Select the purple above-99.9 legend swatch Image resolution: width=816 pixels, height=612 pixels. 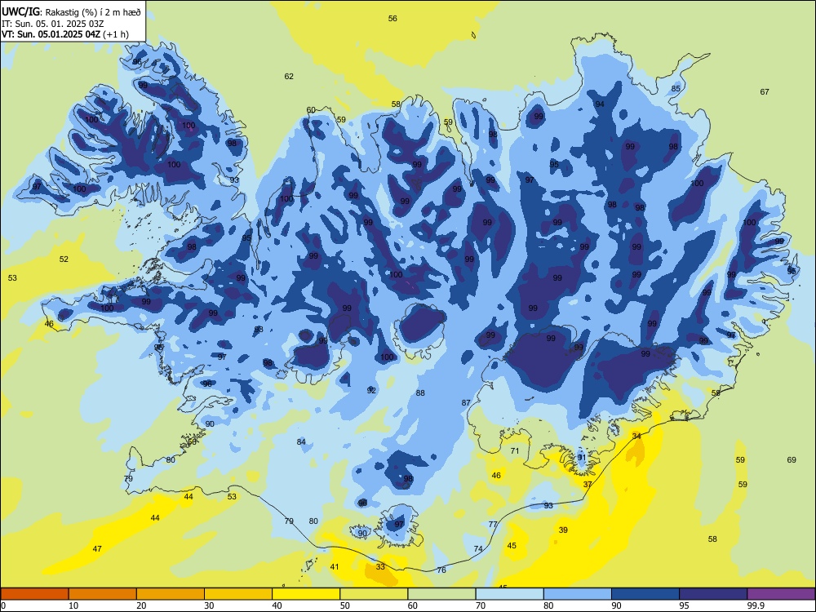781,594
